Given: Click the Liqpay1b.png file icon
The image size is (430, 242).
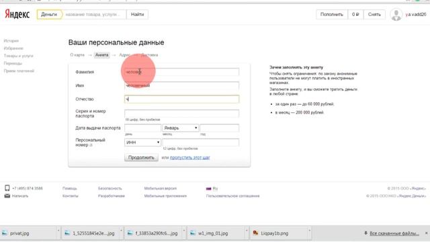Looking at the screenshot, I should [x=255, y=233].
